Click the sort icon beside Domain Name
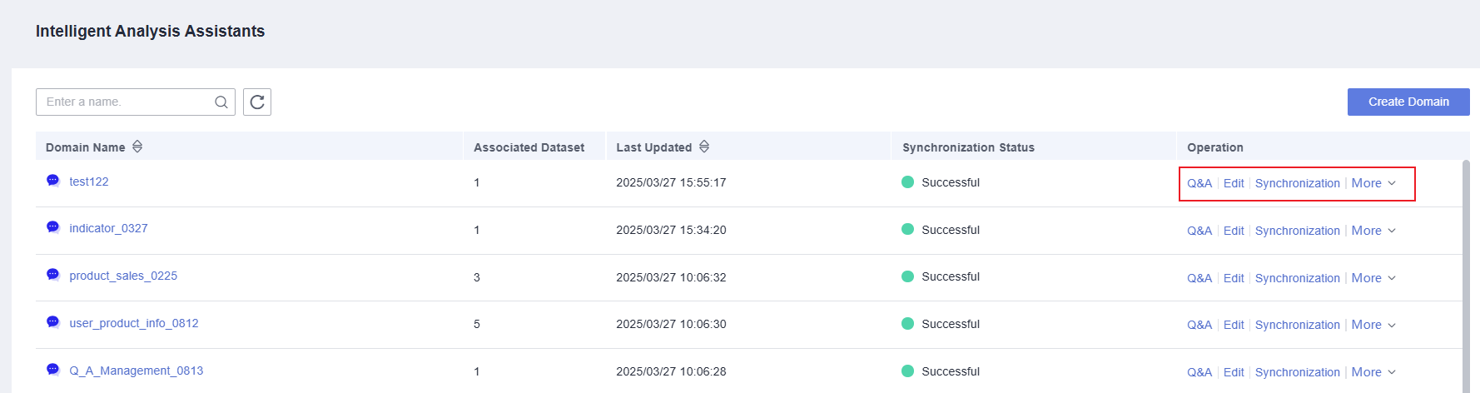The width and height of the screenshot is (1480, 393). (137, 147)
